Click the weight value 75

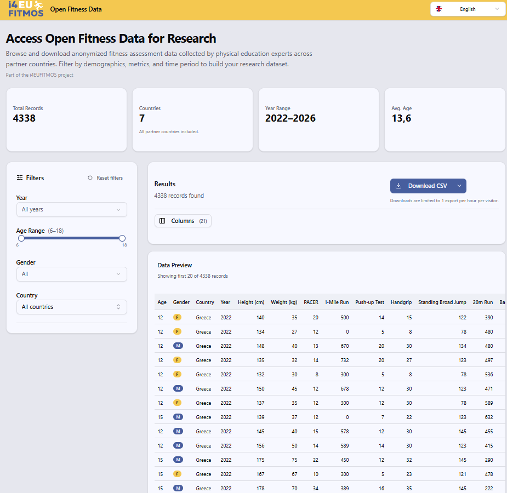pyautogui.click(x=294, y=460)
